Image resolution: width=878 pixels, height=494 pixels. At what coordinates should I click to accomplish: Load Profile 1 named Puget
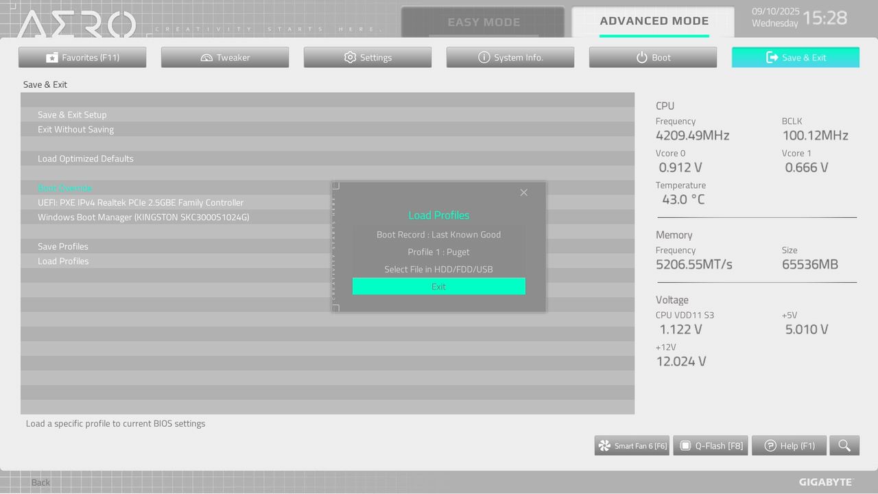[x=438, y=252]
